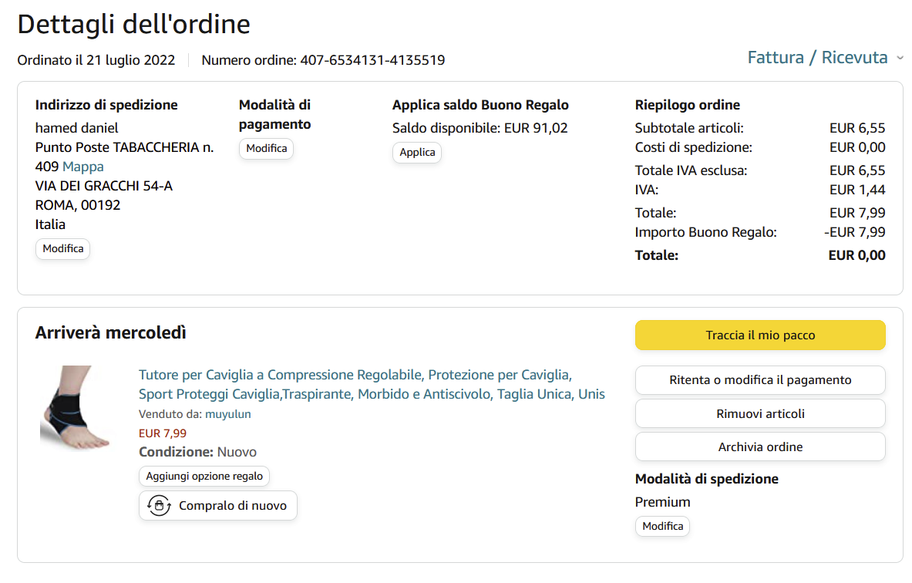The height and width of the screenshot is (583, 912).
Task: Open the Fattura / Ricevuta menu
Action: 817,58
